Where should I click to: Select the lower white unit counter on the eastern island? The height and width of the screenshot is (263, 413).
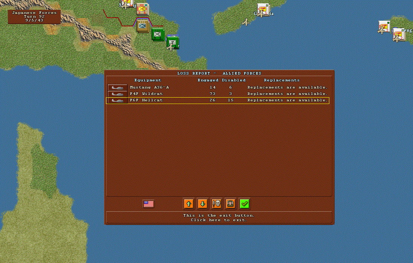[x=399, y=35]
